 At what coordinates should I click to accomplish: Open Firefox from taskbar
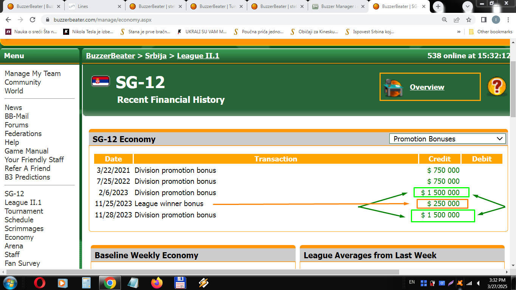coord(157,282)
